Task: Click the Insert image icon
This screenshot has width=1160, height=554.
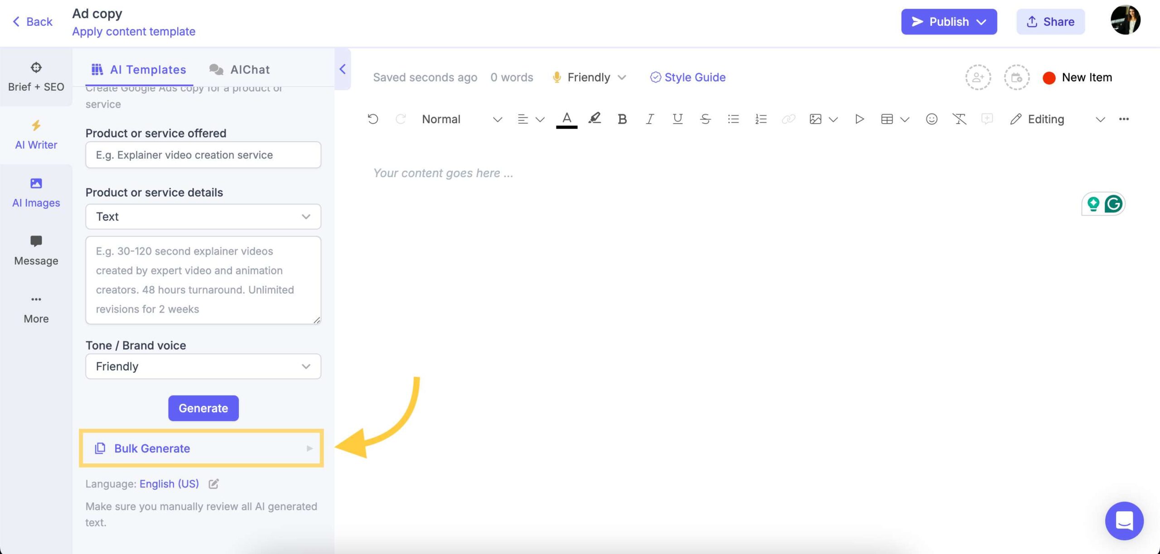Action: (x=815, y=119)
